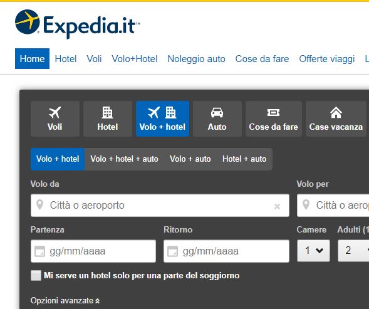Select Case vacanza house icon tab

[336, 118]
